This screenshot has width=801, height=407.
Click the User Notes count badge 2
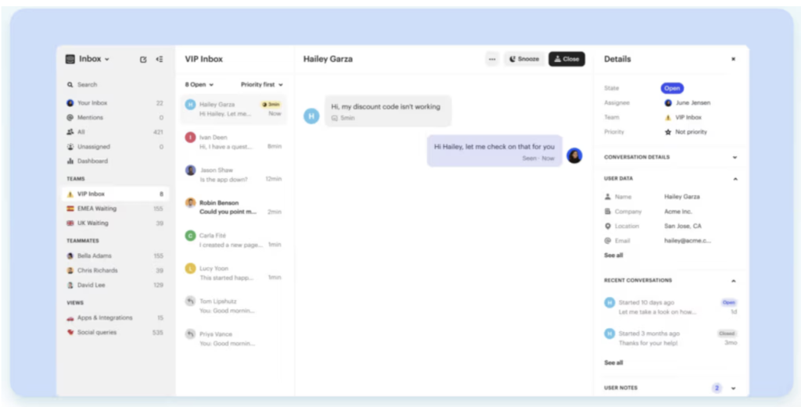click(x=717, y=388)
